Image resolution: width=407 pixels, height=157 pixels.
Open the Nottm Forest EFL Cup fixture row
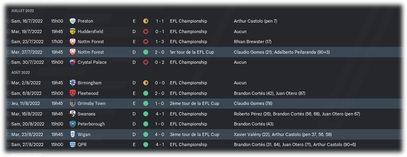pyautogui.click(x=203, y=52)
